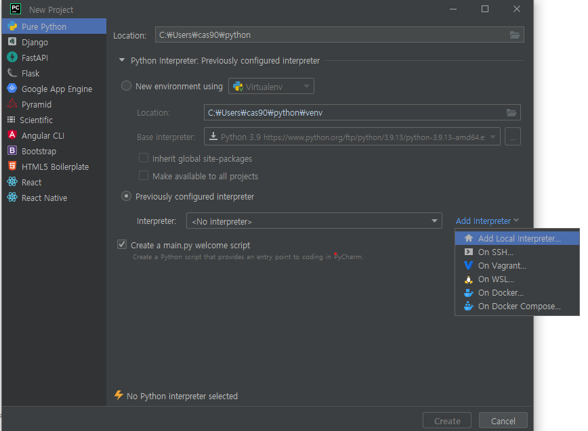Open the Virtualenv environment dropdown

(271, 86)
